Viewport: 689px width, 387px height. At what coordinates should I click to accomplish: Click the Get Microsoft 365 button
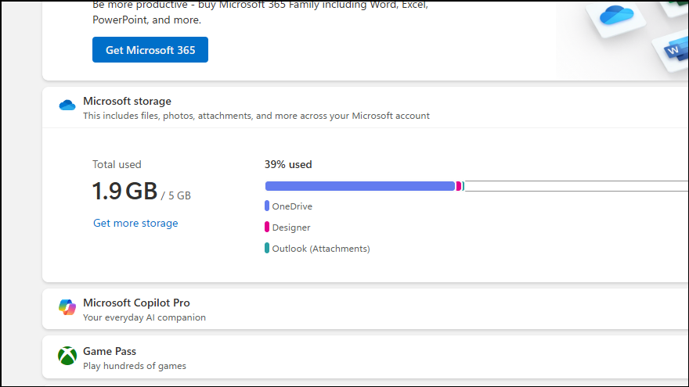[x=150, y=49]
